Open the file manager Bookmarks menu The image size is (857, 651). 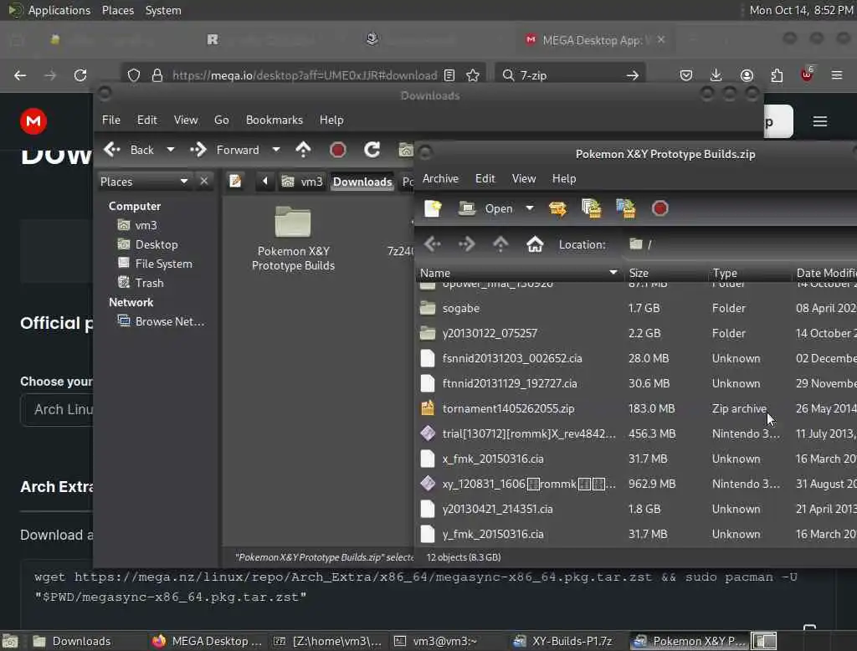click(274, 120)
